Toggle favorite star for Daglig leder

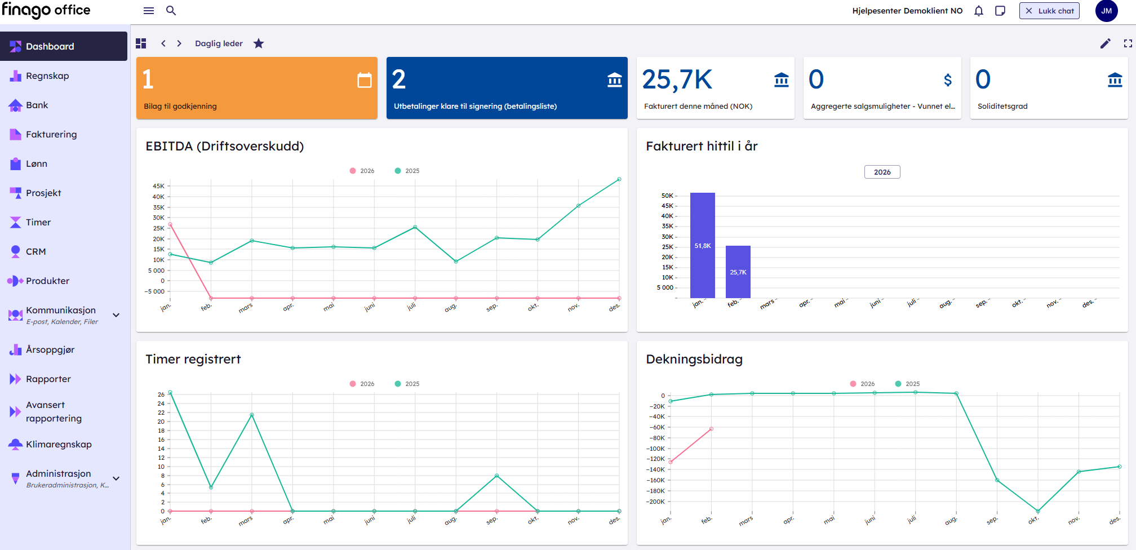pos(259,43)
